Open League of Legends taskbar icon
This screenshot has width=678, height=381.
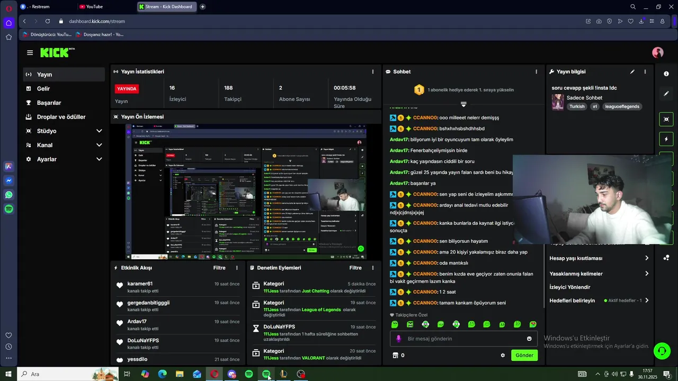(x=283, y=374)
